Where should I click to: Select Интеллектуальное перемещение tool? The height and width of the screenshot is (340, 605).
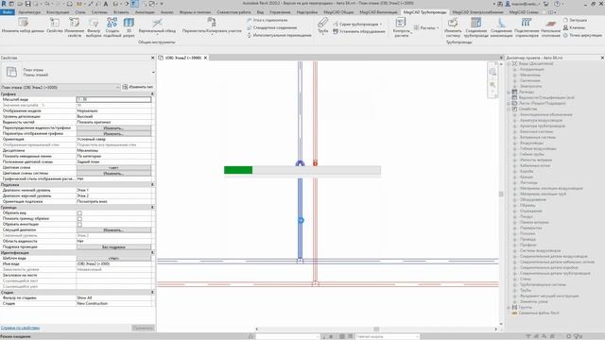279,35
